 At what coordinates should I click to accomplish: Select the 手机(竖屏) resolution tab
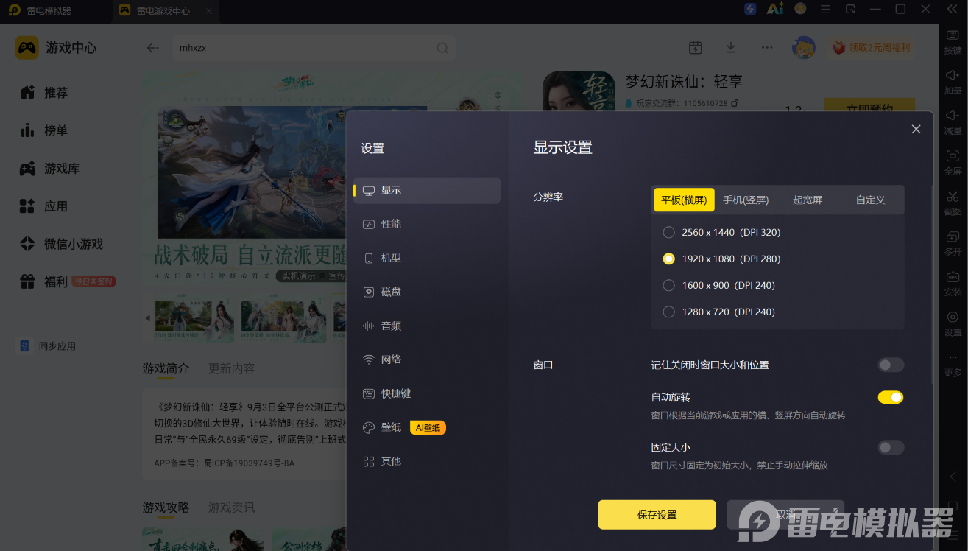pos(745,200)
